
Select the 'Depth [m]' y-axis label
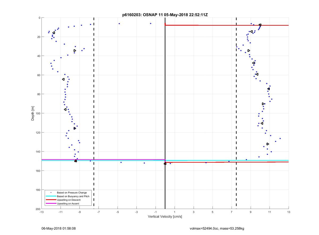33,113
